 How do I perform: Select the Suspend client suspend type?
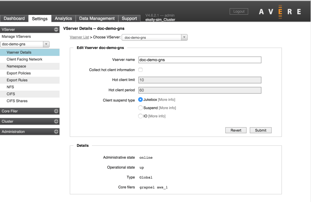pyautogui.click(x=140, y=108)
